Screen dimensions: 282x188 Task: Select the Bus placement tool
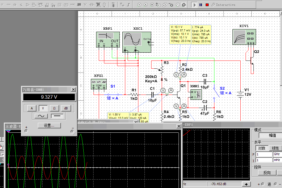coord(128,5)
